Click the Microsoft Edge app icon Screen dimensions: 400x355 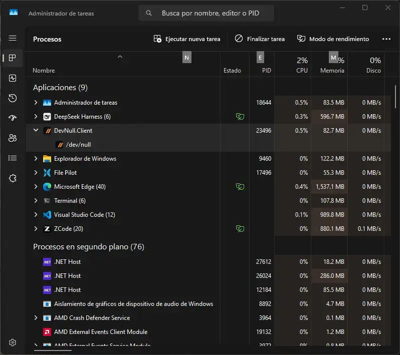[47, 187]
